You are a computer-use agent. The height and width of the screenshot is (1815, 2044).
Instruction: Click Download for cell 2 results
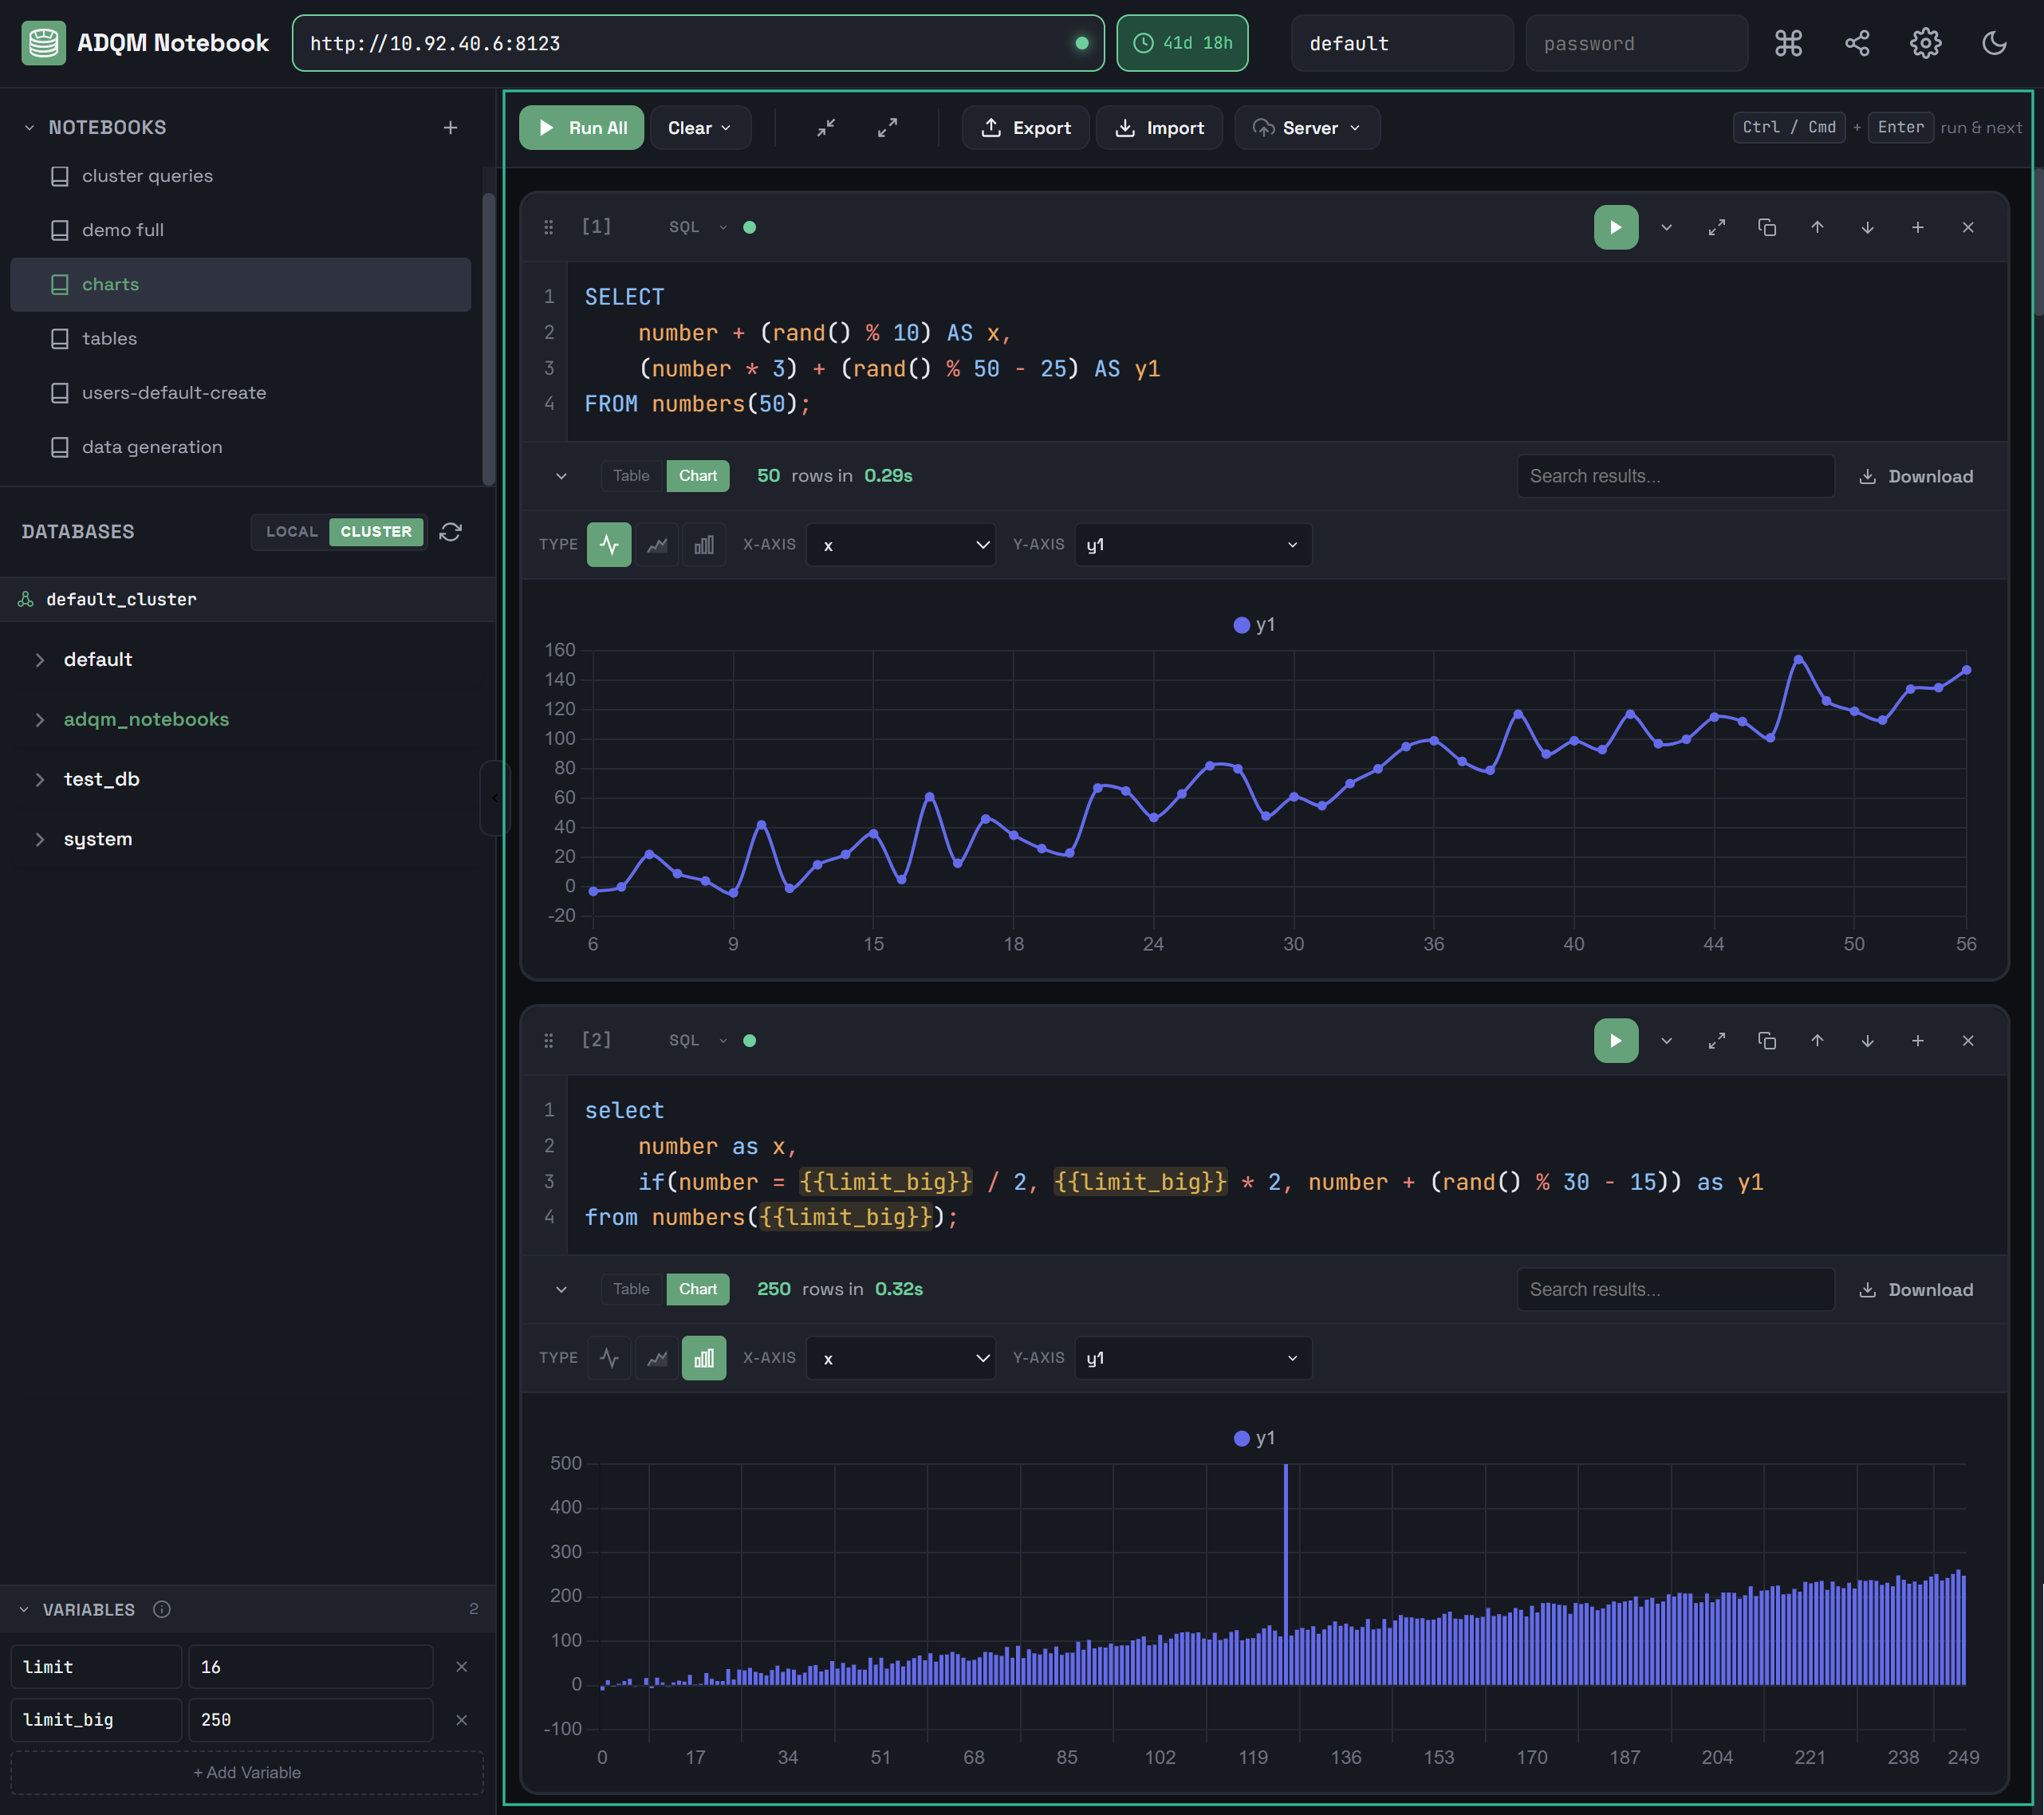coord(1916,1290)
